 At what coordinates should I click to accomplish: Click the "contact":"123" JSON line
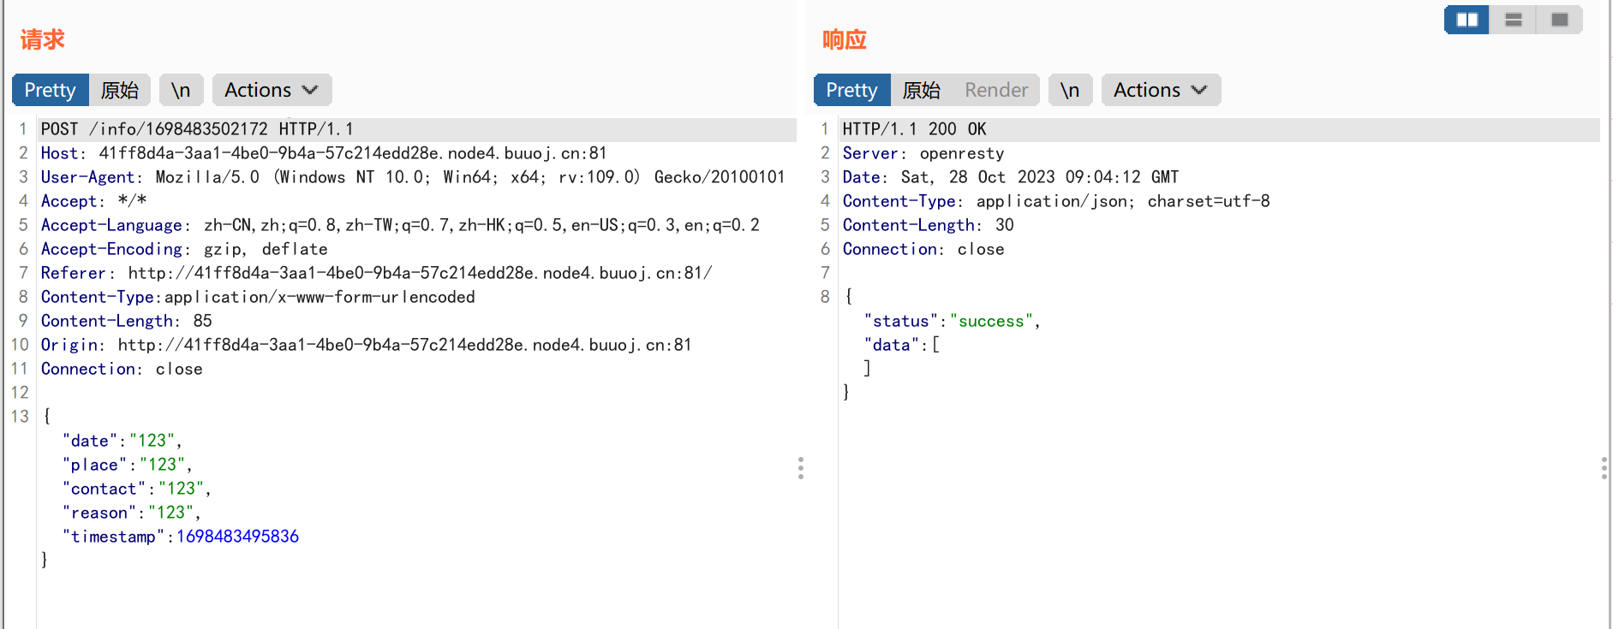[136, 489]
